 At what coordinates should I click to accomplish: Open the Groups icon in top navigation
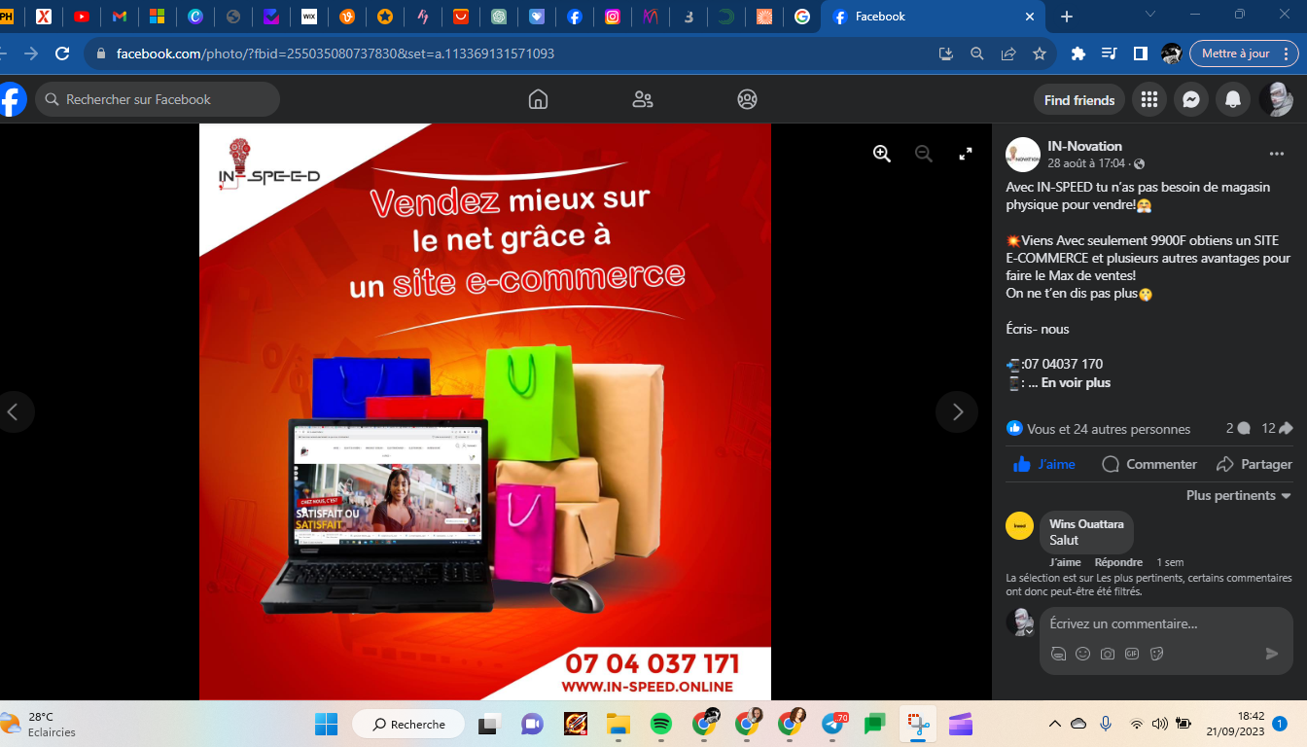(x=747, y=99)
